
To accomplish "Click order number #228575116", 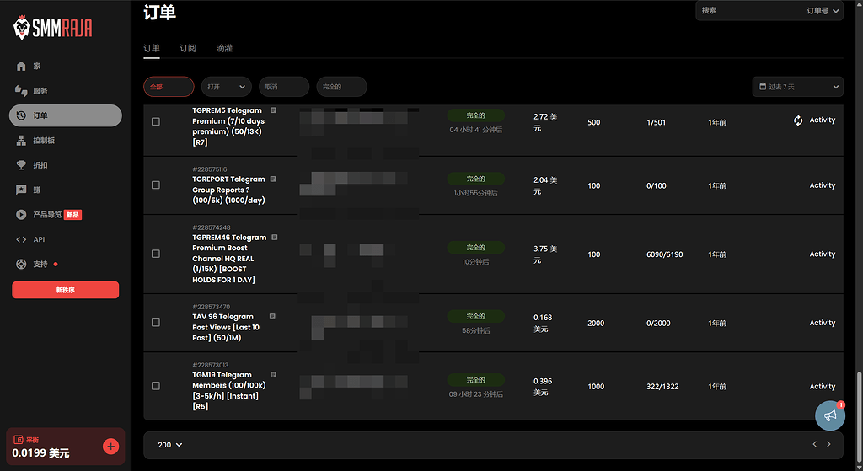I will (209, 169).
